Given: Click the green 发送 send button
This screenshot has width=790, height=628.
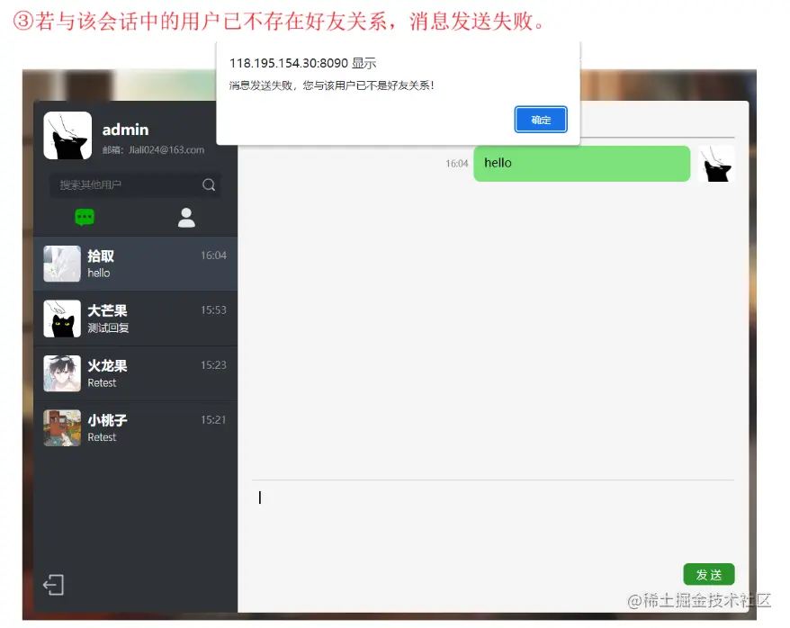Looking at the screenshot, I should 708,574.
